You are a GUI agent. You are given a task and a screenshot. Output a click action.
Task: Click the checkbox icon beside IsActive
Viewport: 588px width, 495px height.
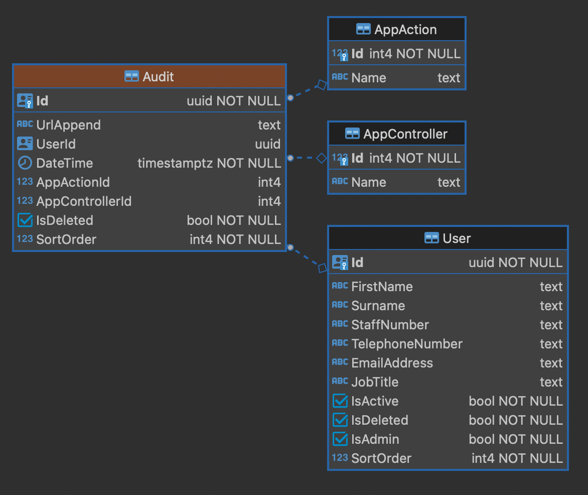coord(340,401)
